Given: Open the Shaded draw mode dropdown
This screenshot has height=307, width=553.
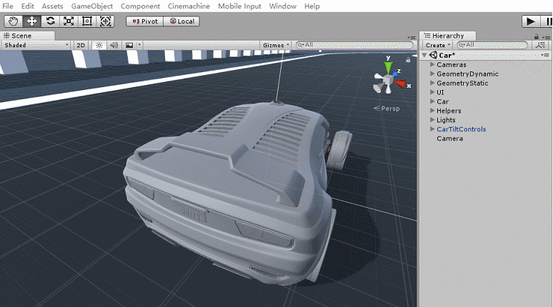Looking at the screenshot, I should click(x=36, y=45).
